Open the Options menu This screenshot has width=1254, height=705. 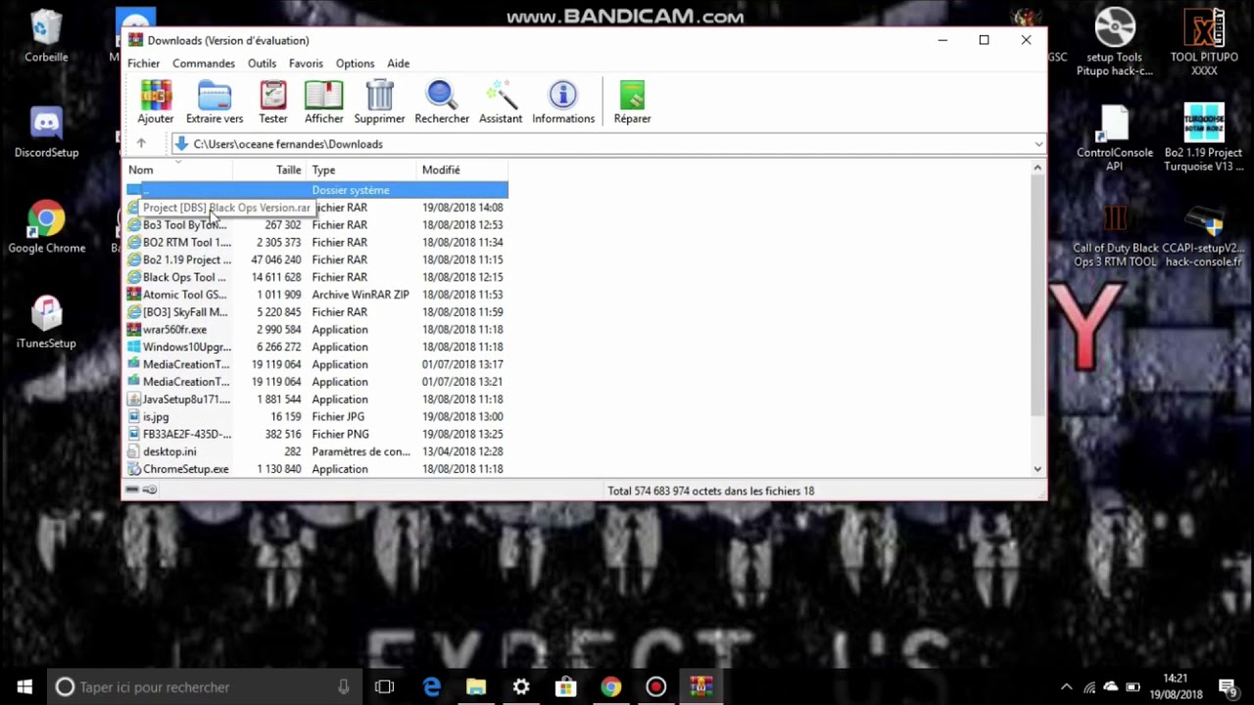click(355, 63)
